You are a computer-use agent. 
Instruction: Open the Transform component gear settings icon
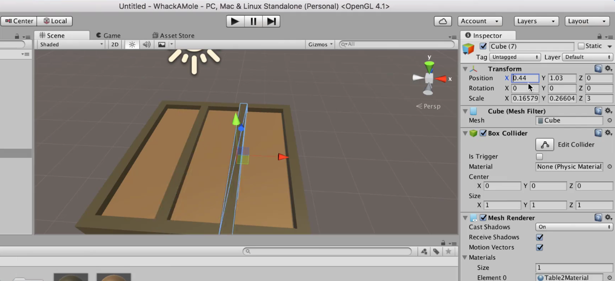tap(608, 68)
